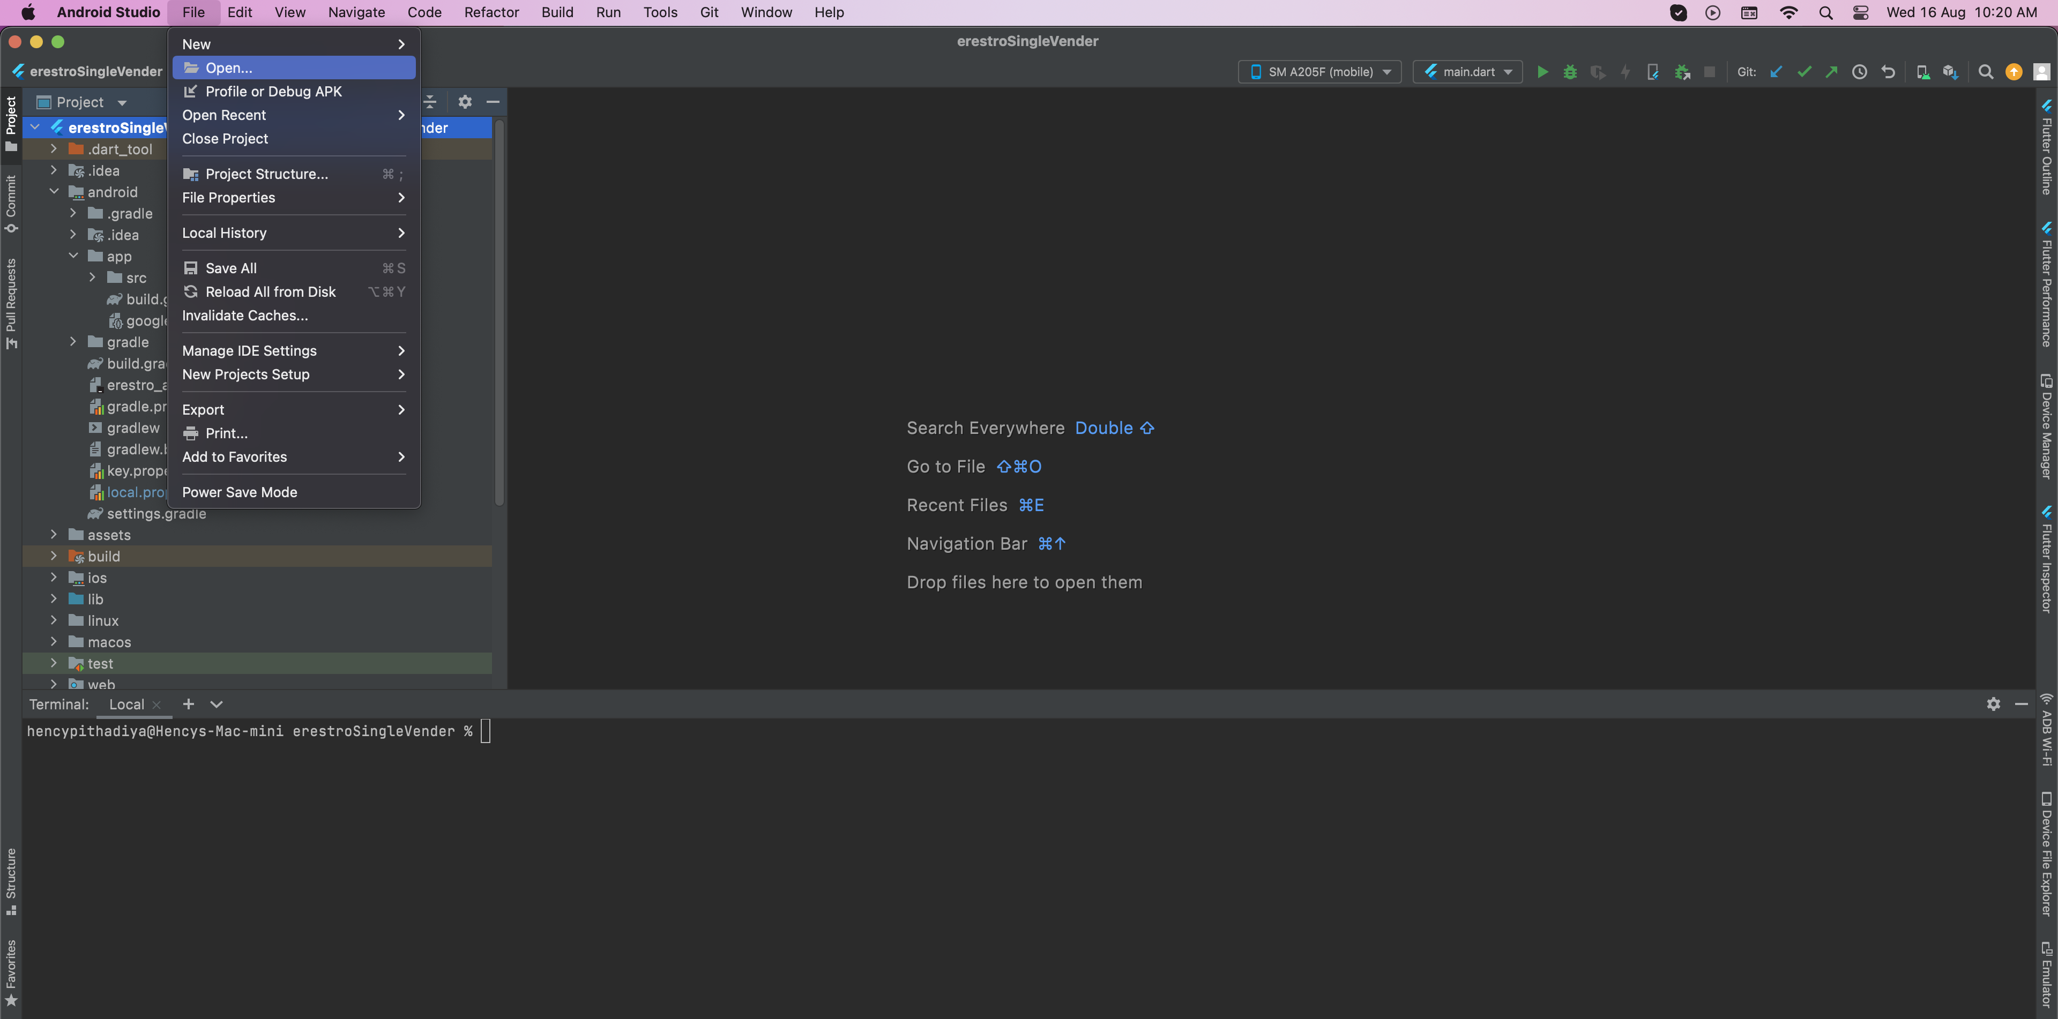Click the Project panel vertical scrollbar
Screen dimensions: 2058x1019
click(x=499, y=311)
